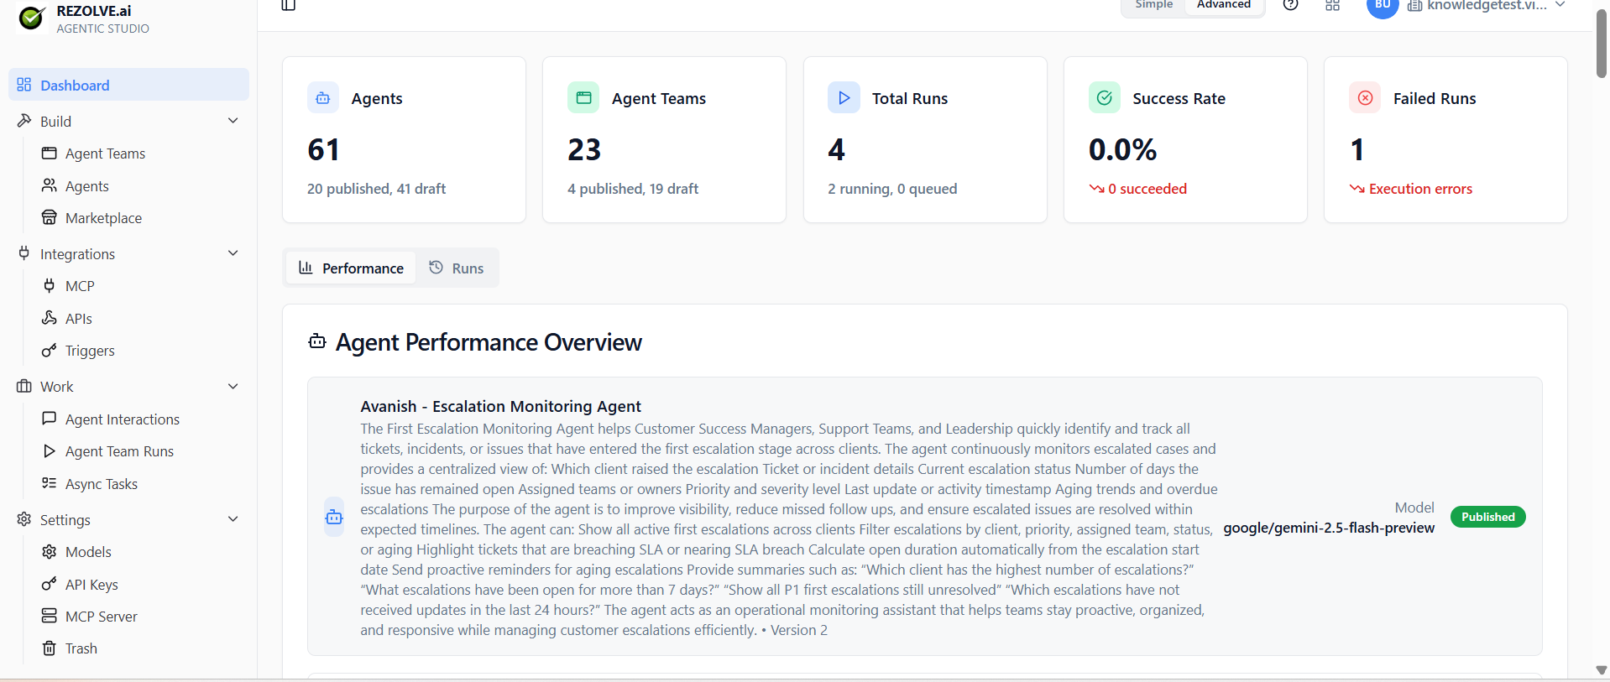
Task: Click '0 succeeded' red text
Action: (x=1147, y=189)
